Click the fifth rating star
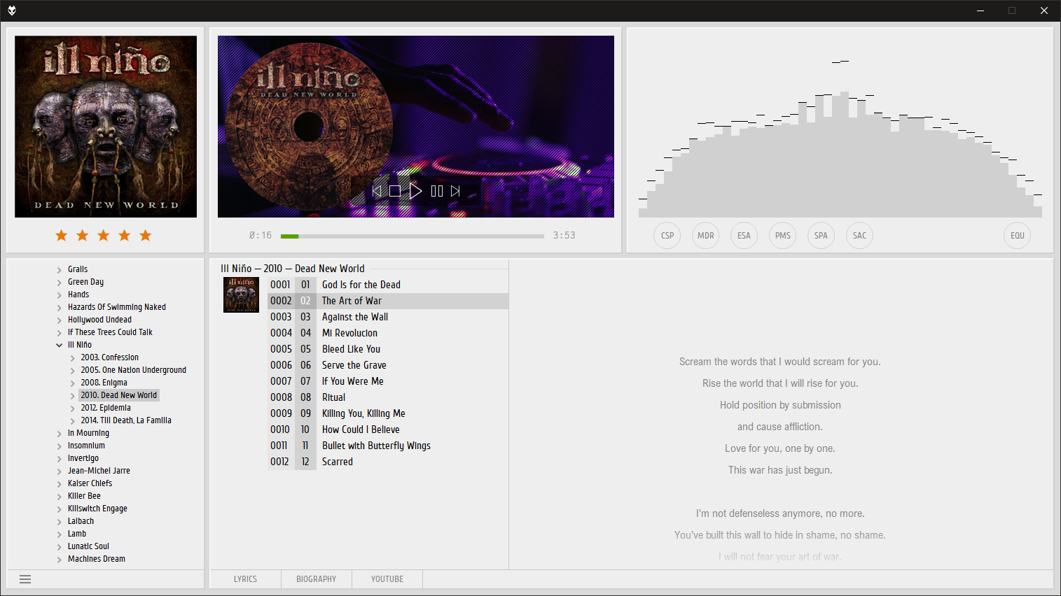The image size is (1061, 596). (x=146, y=236)
